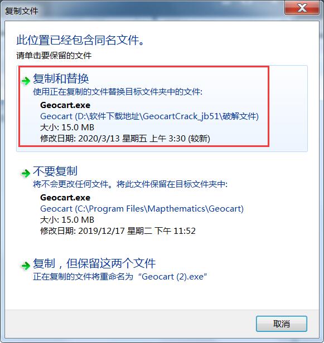Click the Geocart.exe name under 不要复制
Screen dimensions: 324x343
click(x=65, y=198)
